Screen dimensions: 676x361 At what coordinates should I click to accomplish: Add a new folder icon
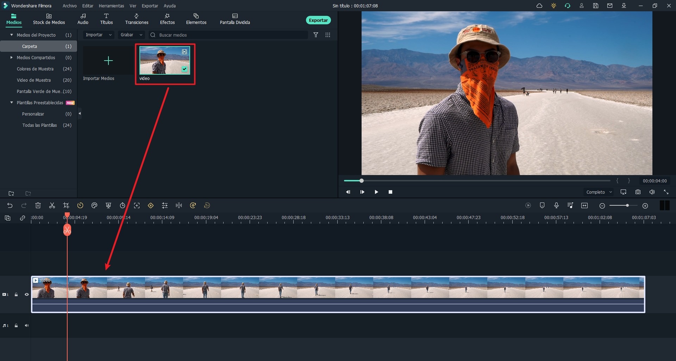click(x=11, y=193)
